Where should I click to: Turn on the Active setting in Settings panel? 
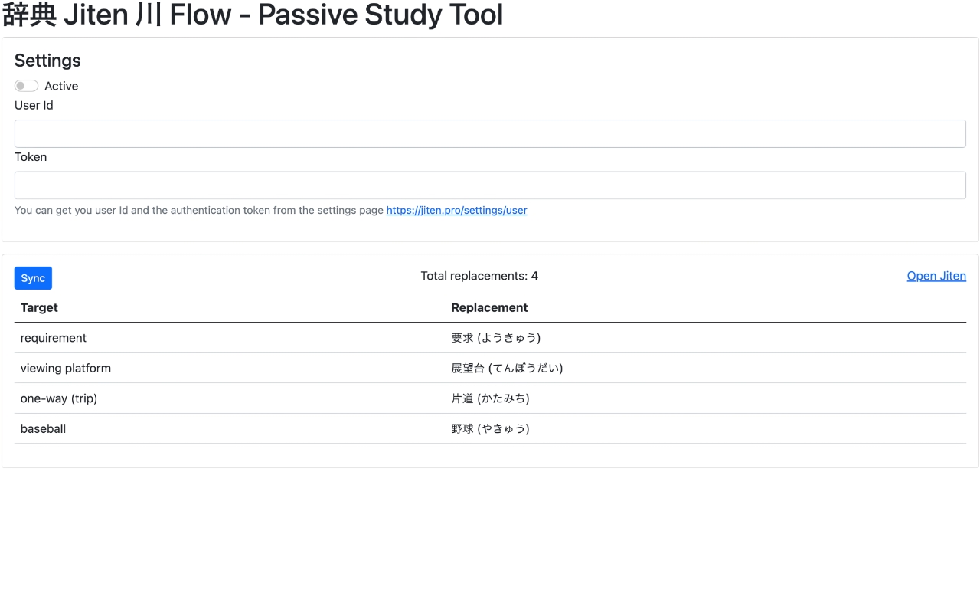[x=26, y=85]
